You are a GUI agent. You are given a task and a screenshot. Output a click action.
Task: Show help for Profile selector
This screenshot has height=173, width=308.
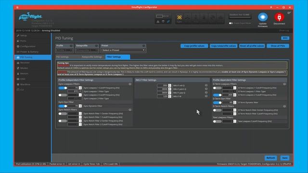click(71, 46)
